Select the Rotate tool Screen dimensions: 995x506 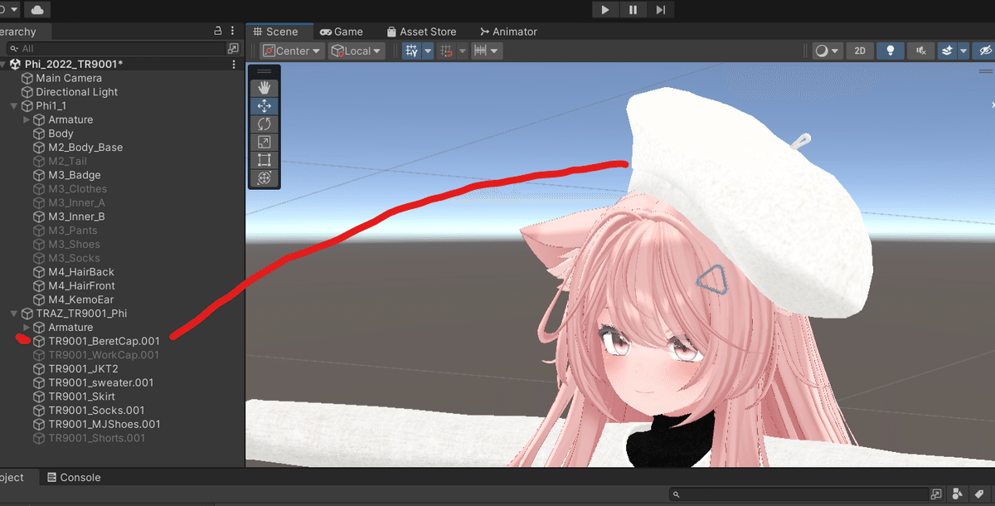pos(265,124)
